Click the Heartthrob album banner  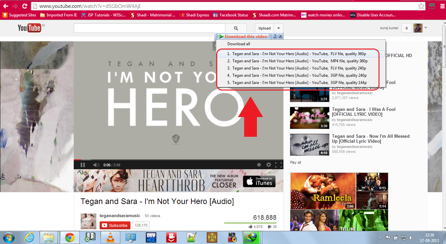click(x=179, y=181)
